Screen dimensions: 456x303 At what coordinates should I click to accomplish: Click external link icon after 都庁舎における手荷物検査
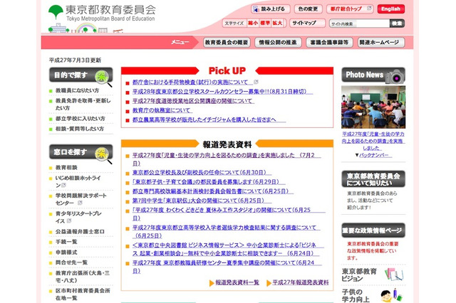(x=256, y=82)
